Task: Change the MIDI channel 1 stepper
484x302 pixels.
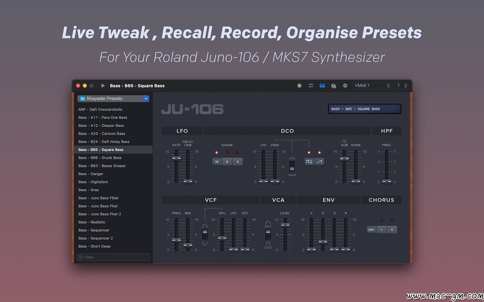Action: click(x=403, y=86)
